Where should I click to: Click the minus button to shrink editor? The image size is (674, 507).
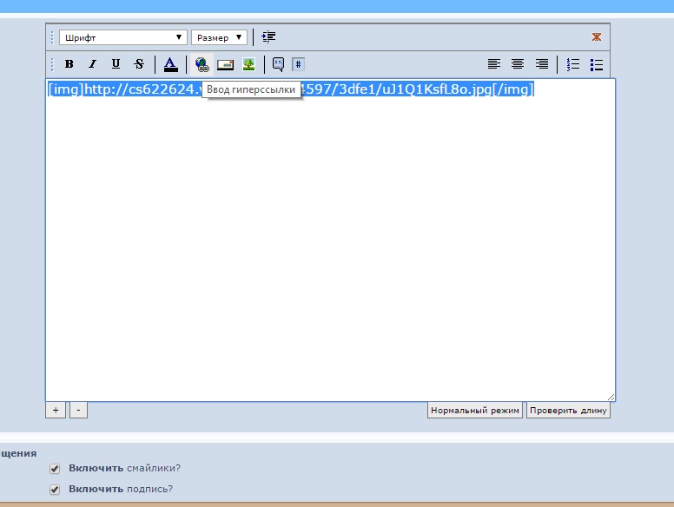(x=78, y=410)
